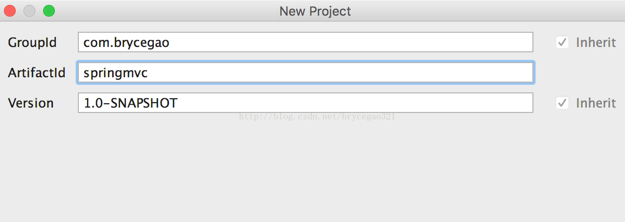625x222 pixels.
Task: Click the blog.csdn.net watermark URL
Action: pyautogui.click(x=317, y=117)
